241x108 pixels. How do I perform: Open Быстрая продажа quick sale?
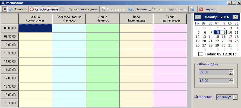pos(83,9)
